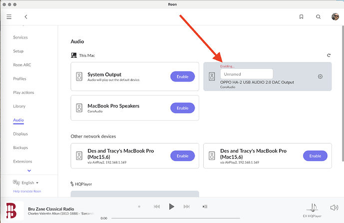
Task: Click the Unnamed zone name field
Action: point(247,74)
